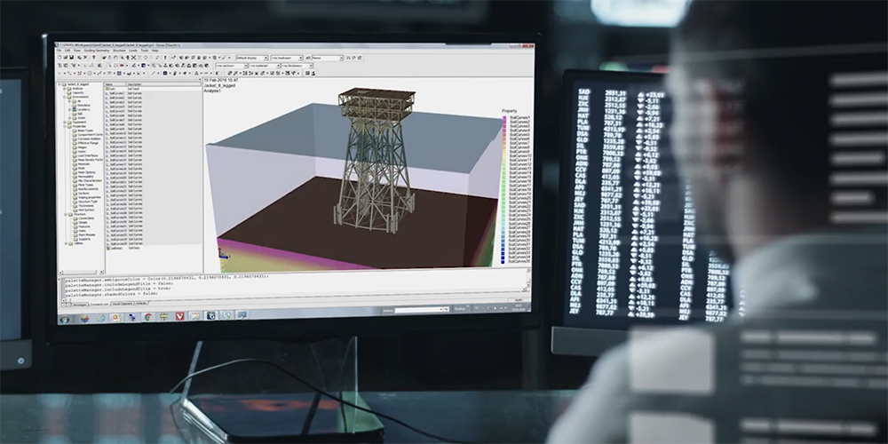Click the New workspace icon in toolbar
This screenshot has height=444, width=888.
[59, 57]
